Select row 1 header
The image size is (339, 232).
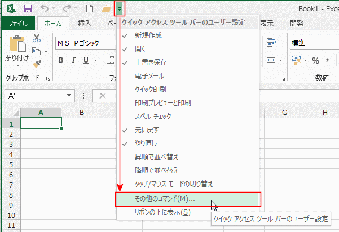coord(11,124)
